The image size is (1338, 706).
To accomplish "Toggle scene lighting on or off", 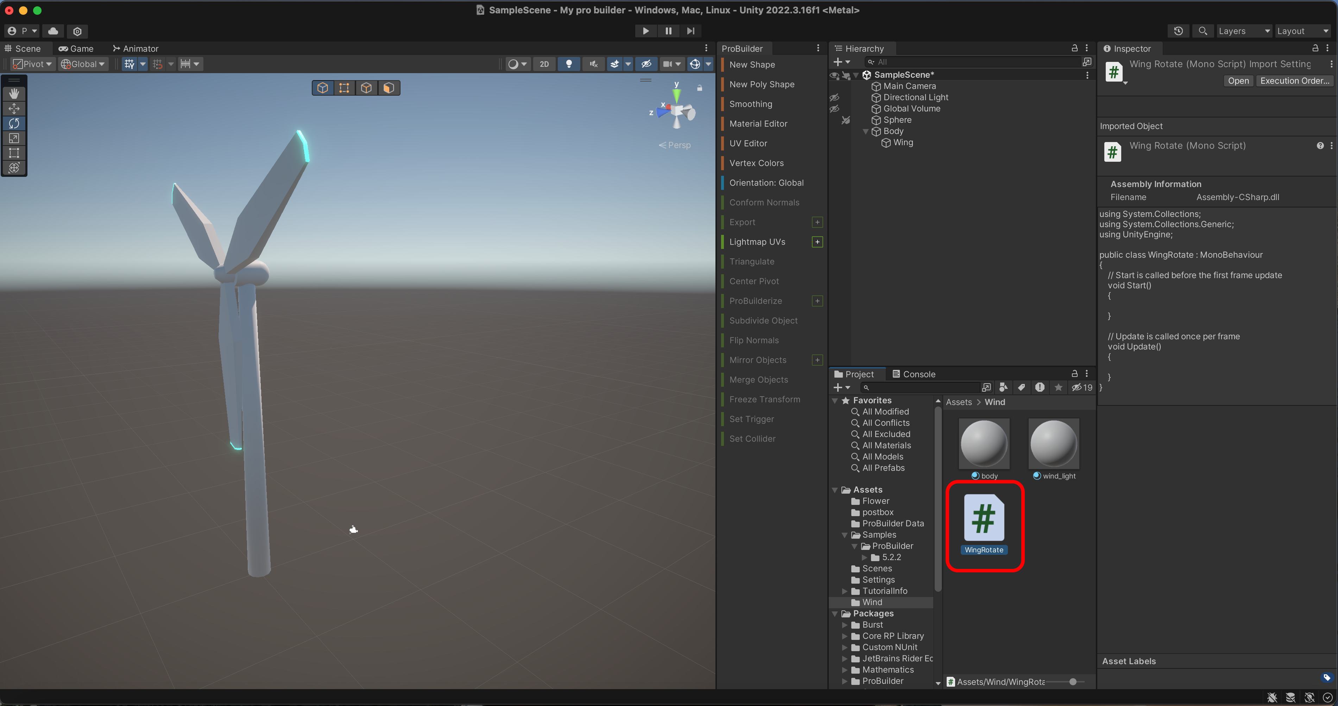I will (x=569, y=64).
